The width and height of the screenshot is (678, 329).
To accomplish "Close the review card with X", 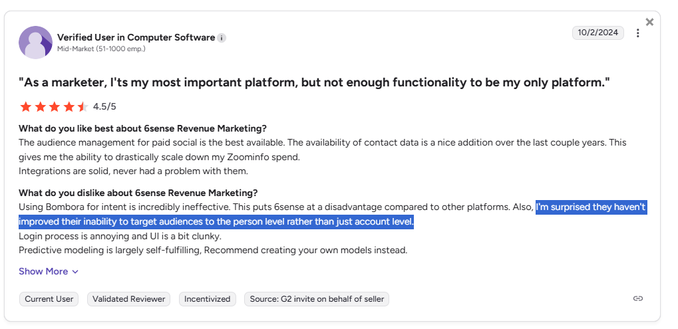I will (649, 22).
